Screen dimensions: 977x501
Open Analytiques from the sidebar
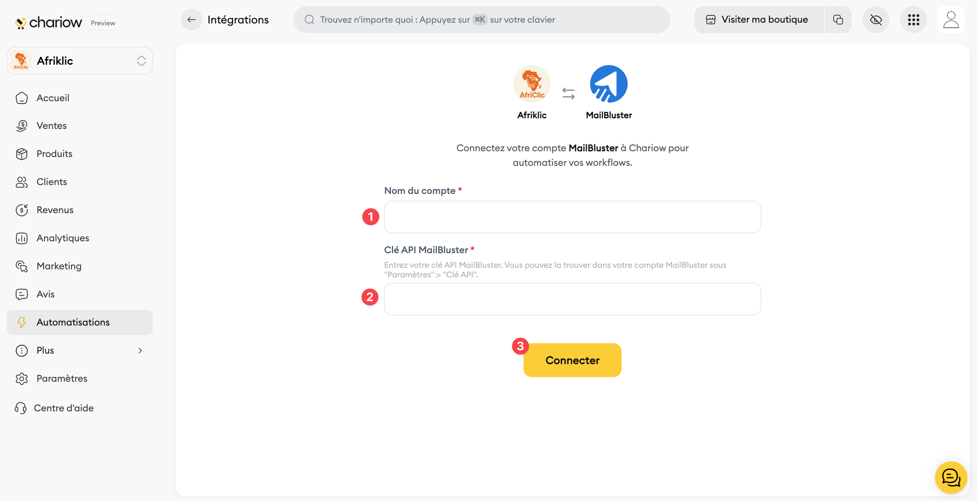[63, 238]
